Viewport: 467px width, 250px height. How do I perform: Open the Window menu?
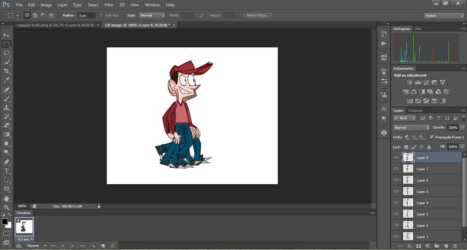tap(153, 5)
